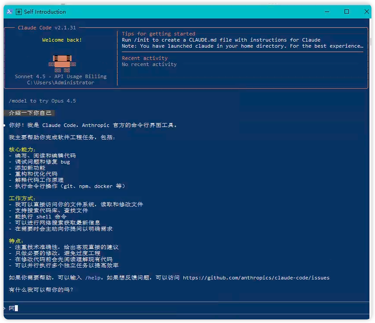This screenshot has height=323, width=375.
Task: Click the bullet 解释代码工作原理
Action: (36, 180)
